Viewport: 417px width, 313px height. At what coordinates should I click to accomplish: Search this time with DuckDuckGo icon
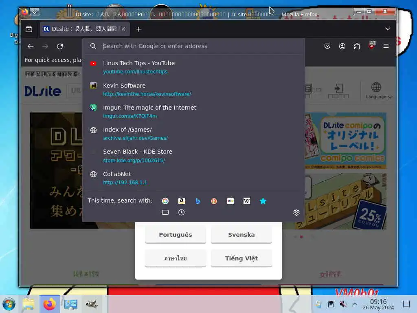coord(214,201)
